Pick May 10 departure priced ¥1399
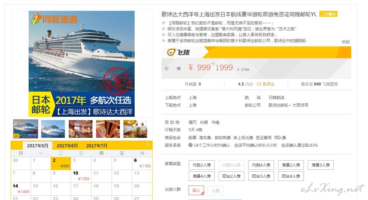Viewport: 368px width, 200px height. coord(81,176)
